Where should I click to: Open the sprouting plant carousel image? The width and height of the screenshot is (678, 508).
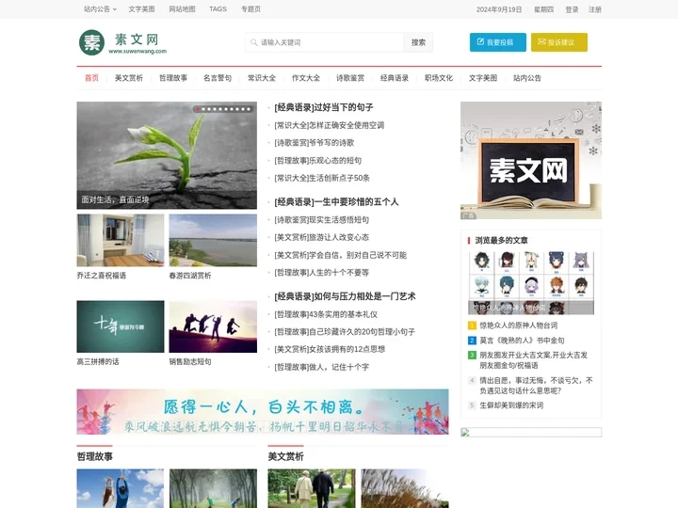167,155
